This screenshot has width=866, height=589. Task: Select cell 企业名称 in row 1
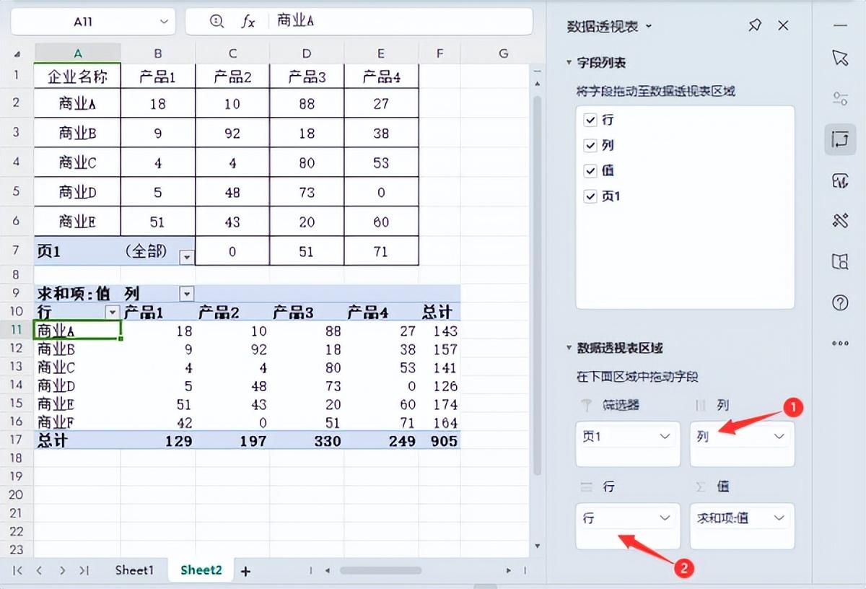point(78,77)
